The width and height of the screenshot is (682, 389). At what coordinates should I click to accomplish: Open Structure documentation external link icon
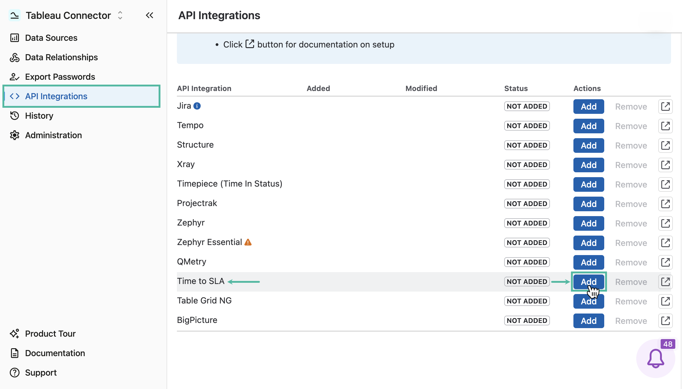(665, 145)
